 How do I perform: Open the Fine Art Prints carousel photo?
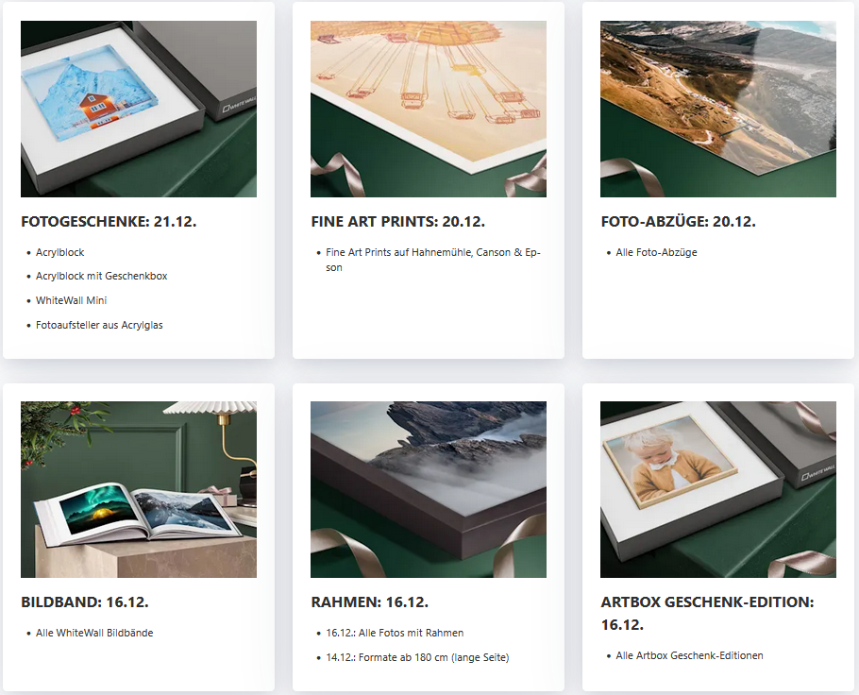(x=429, y=110)
